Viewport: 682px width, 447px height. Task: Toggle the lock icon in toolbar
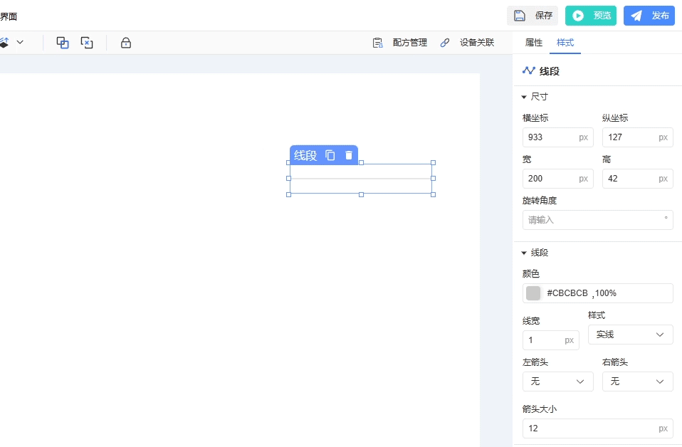(x=126, y=43)
